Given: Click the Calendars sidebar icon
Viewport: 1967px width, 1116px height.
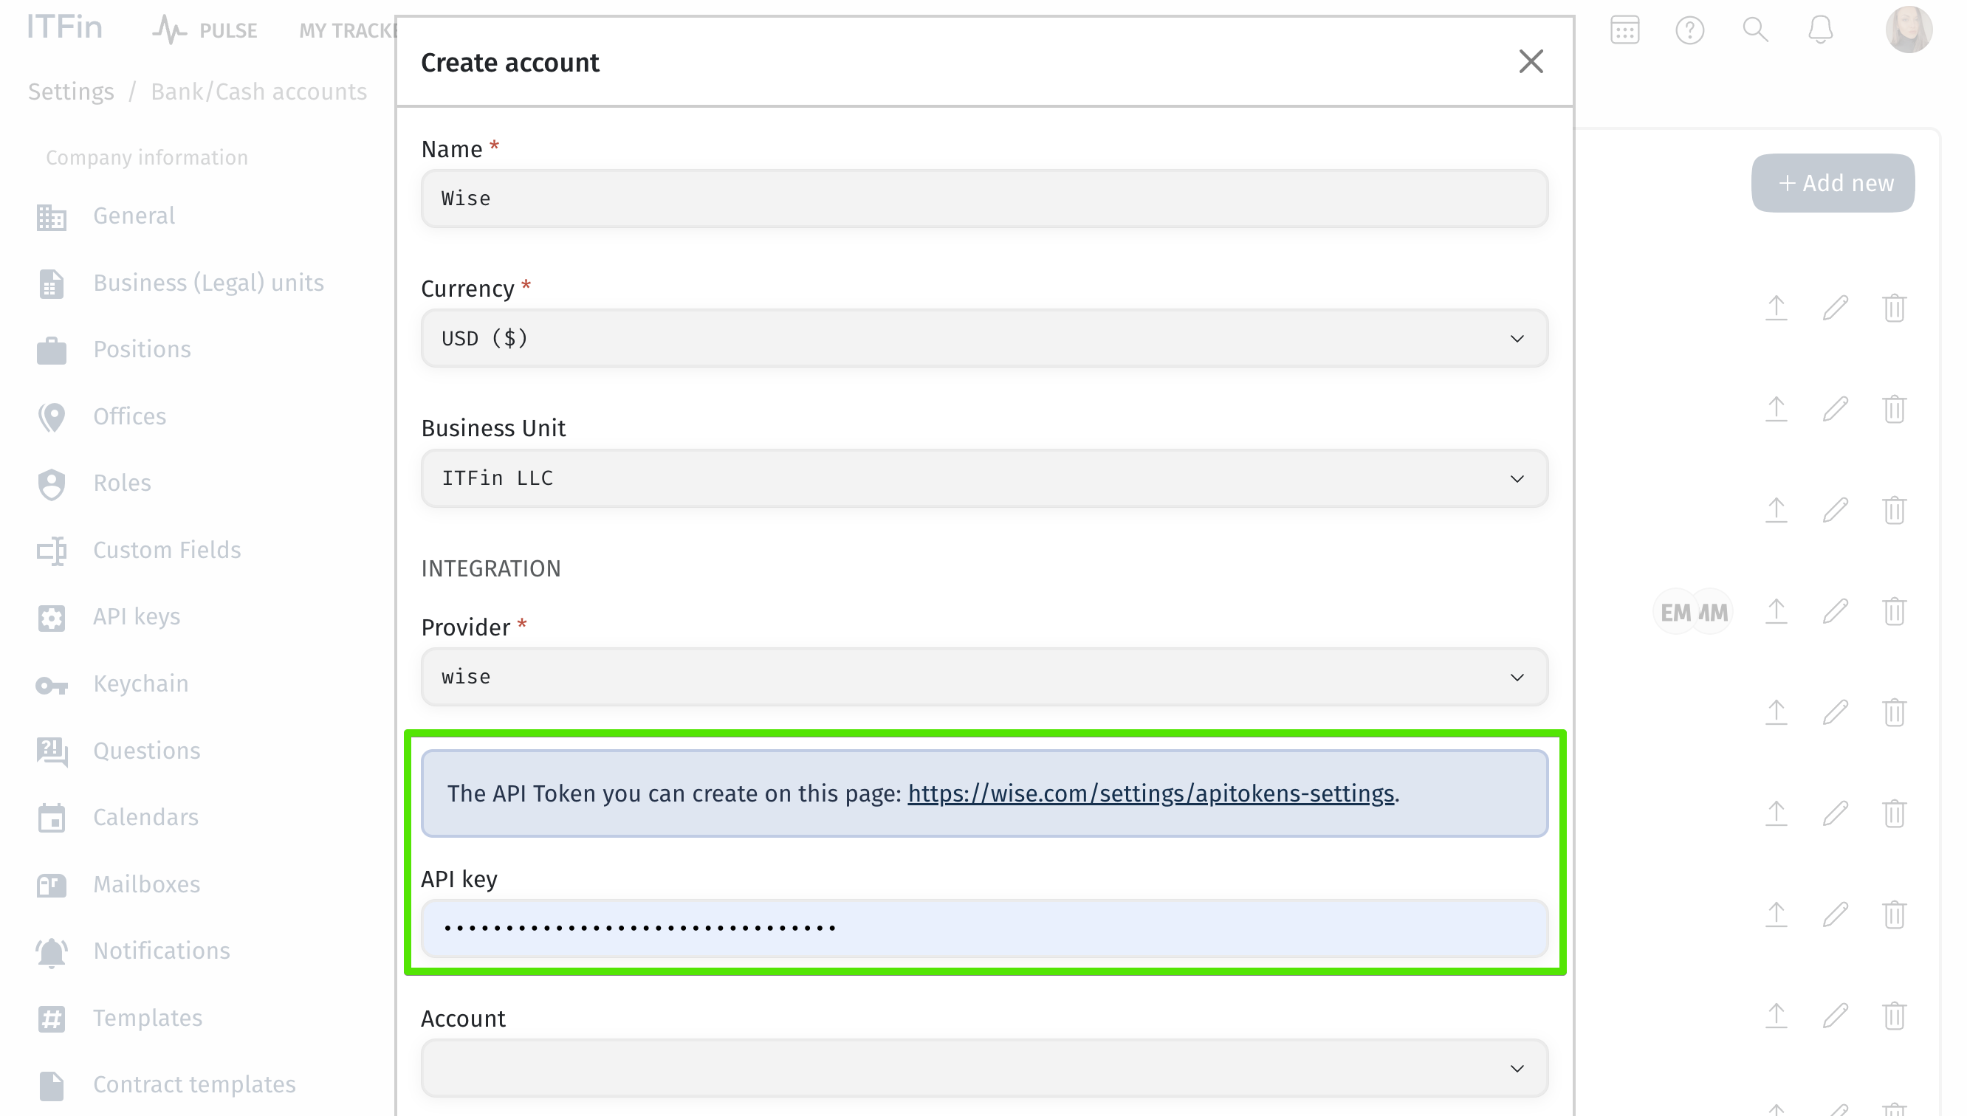Looking at the screenshot, I should point(52,818).
